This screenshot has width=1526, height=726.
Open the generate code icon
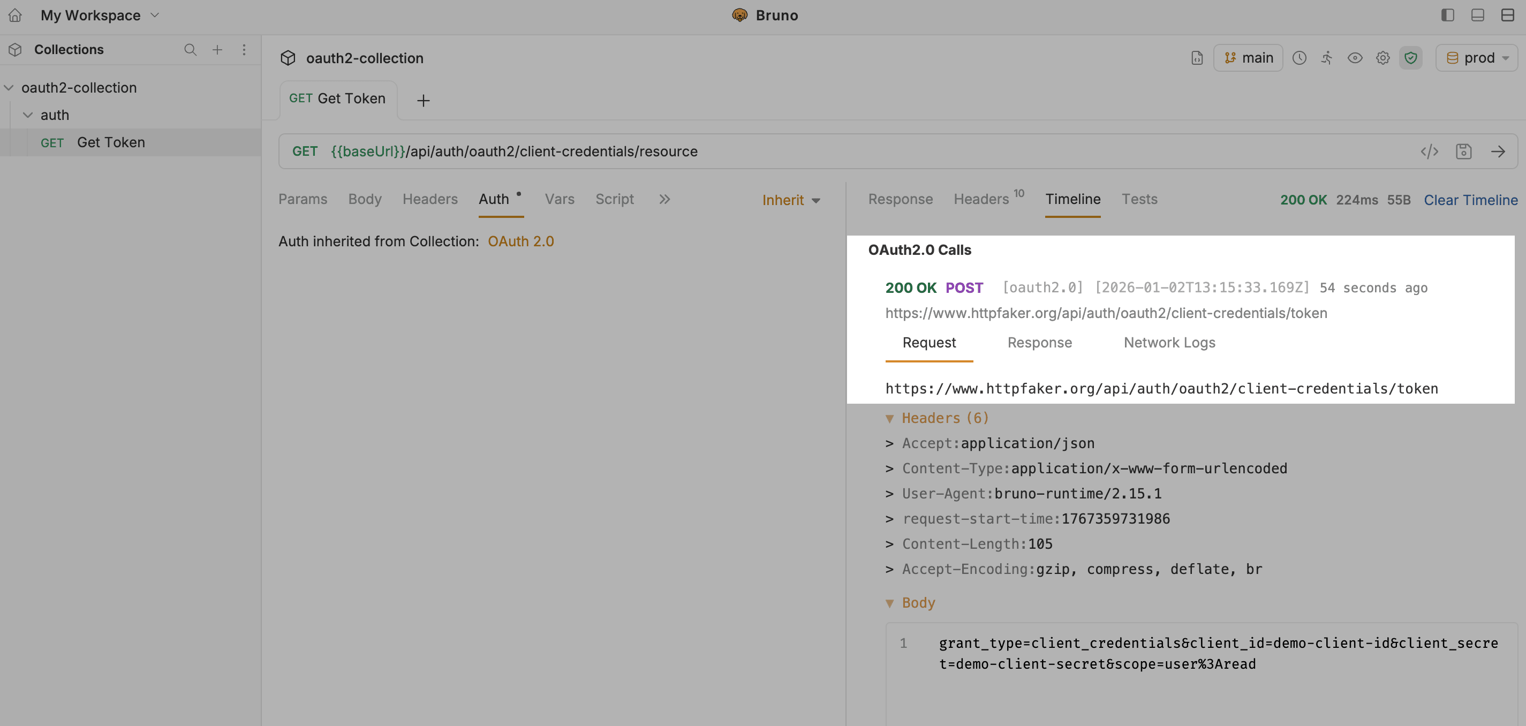1430,152
